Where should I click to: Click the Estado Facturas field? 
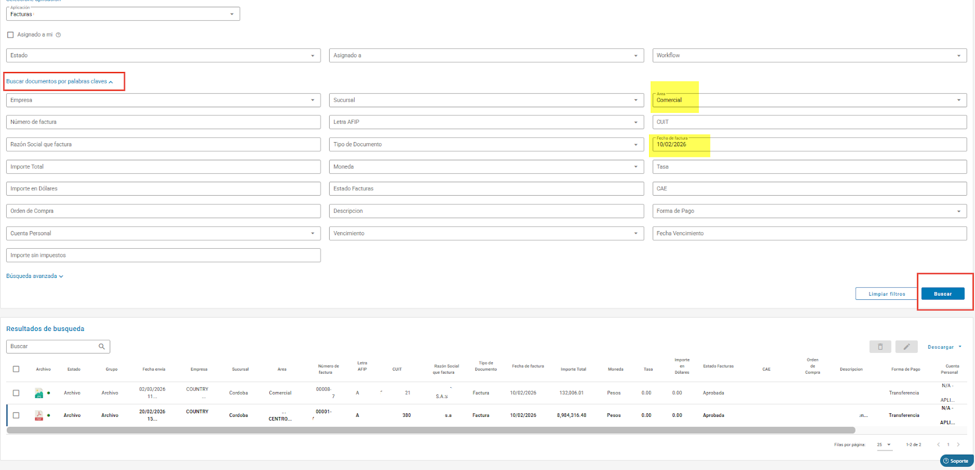pos(486,188)
